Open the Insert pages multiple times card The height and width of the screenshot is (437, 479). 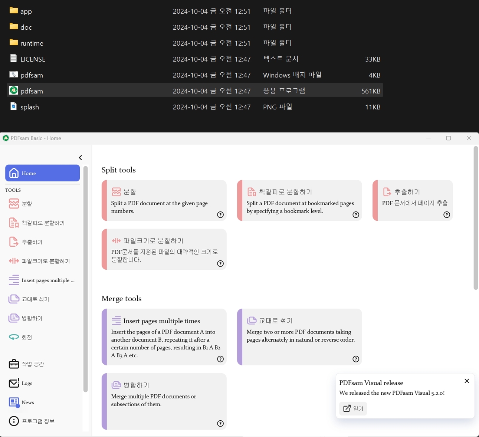click(x=164, y=337)
